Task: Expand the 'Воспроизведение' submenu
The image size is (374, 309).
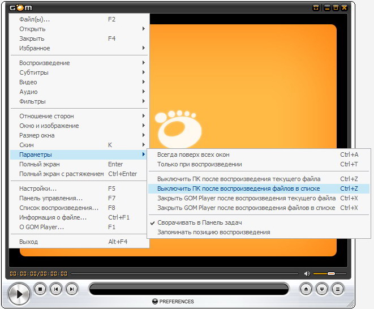Action: point(79,63)
